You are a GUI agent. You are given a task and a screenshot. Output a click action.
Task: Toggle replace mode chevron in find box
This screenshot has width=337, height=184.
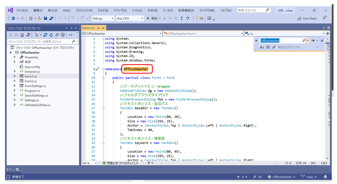point(256,41)
